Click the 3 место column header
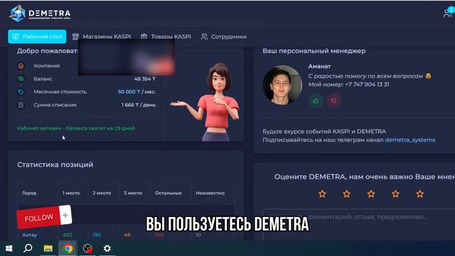Image resolution: width=455 pixels, height=256 pixels. pos(133,193)
